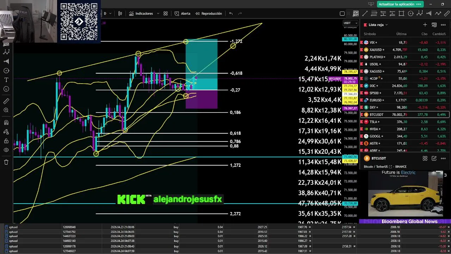
Task: Create an Alerta
Action: pos(182,13)
